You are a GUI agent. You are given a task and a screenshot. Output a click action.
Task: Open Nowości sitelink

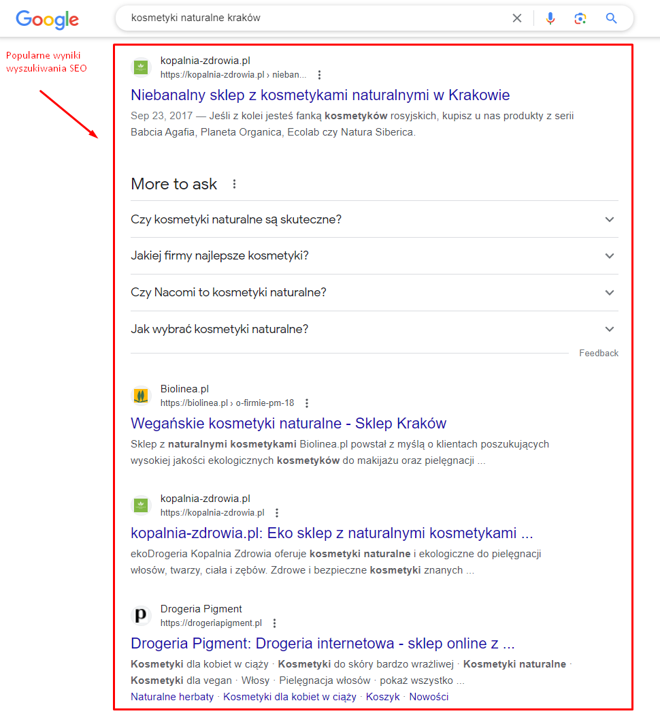[x=429, y=697]
